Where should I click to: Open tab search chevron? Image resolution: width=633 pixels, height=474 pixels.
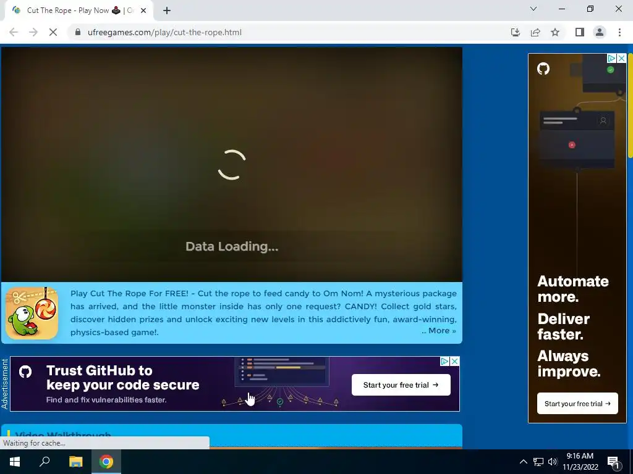pos(533,9)
